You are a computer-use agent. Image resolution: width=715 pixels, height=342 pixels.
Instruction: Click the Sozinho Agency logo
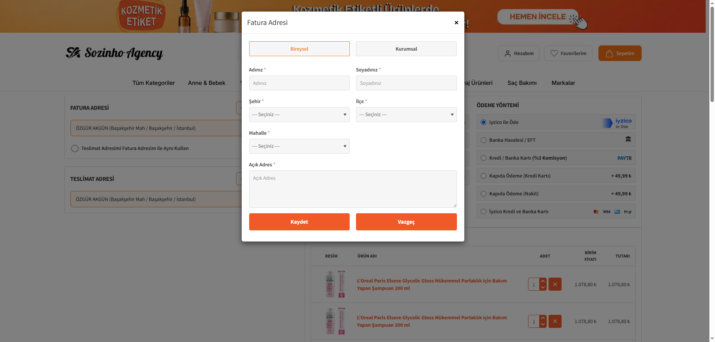coord(114,53)
